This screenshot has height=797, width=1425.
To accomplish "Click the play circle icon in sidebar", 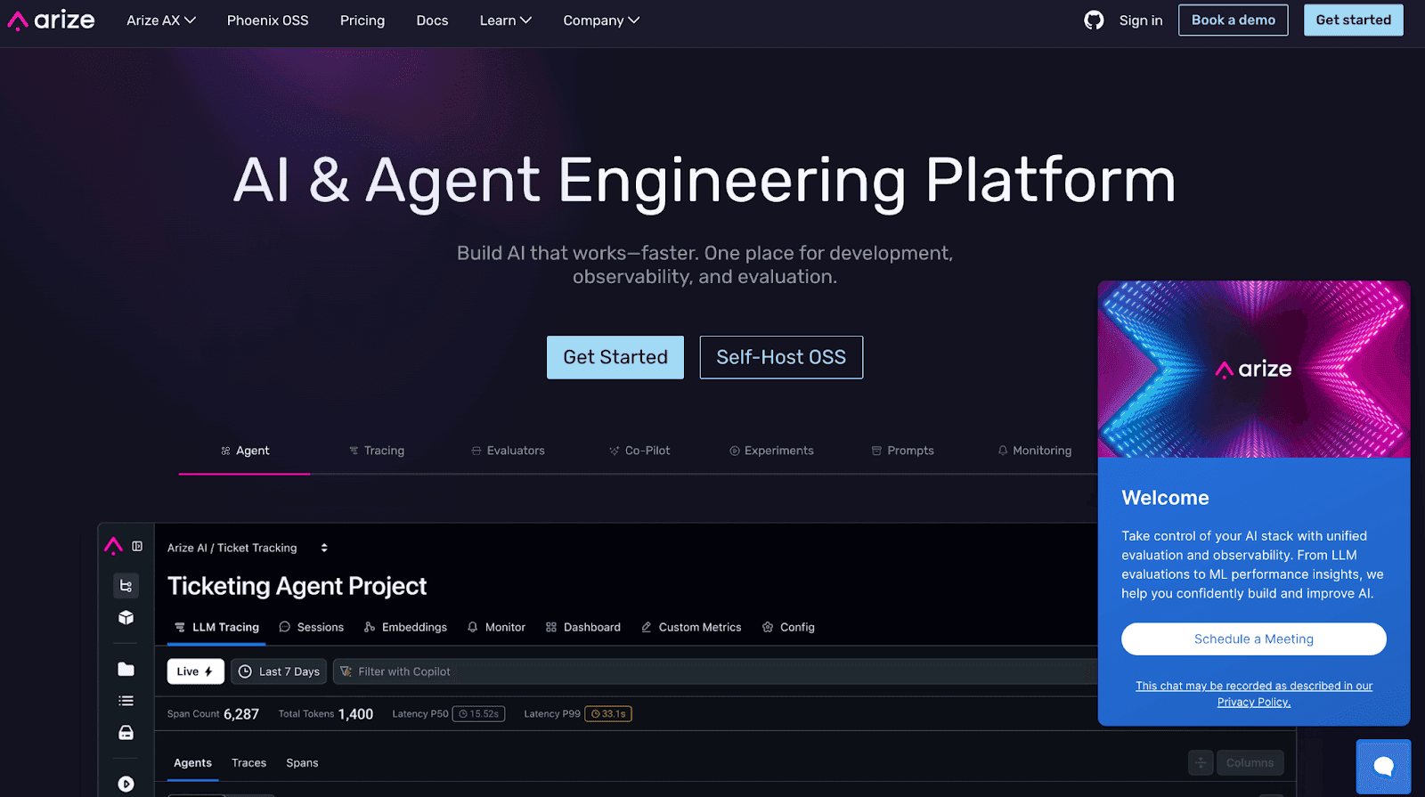I will [126, 784].
